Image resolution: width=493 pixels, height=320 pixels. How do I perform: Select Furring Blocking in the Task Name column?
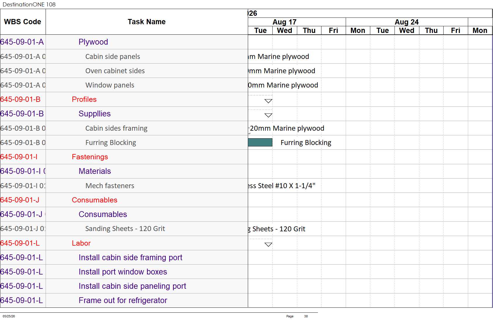[110, 143]
